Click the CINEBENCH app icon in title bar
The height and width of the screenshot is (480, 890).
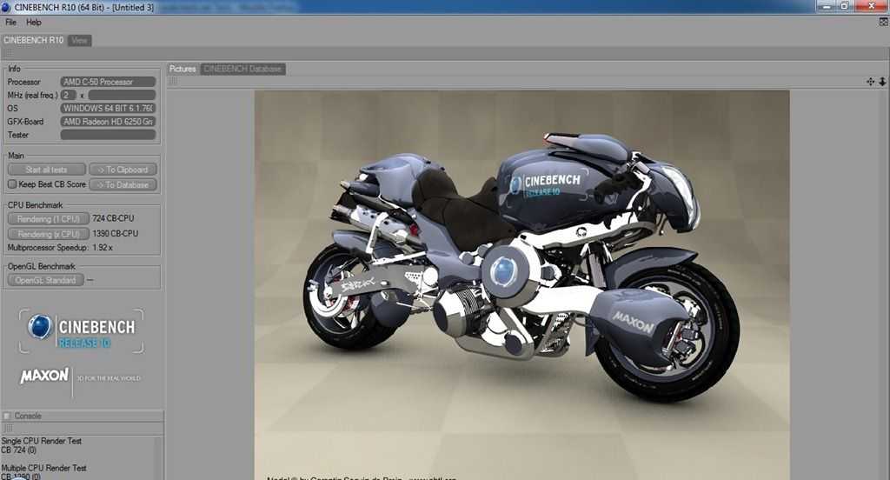click(x=6, y=7)
